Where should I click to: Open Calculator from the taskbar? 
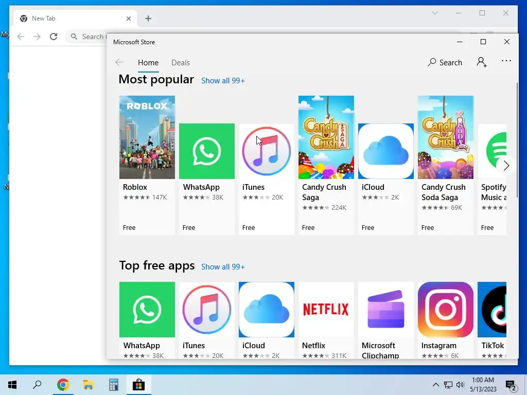(x=114, y=385)
